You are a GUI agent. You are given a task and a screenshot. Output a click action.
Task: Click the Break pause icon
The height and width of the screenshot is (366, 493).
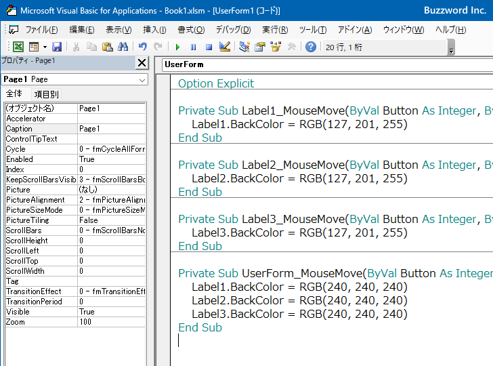[x=193, y=47]
